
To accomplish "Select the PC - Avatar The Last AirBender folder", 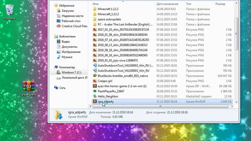I will 125,24.
